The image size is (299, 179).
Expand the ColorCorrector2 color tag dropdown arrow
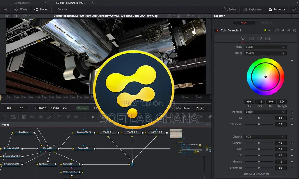click(x=269, y=31)
